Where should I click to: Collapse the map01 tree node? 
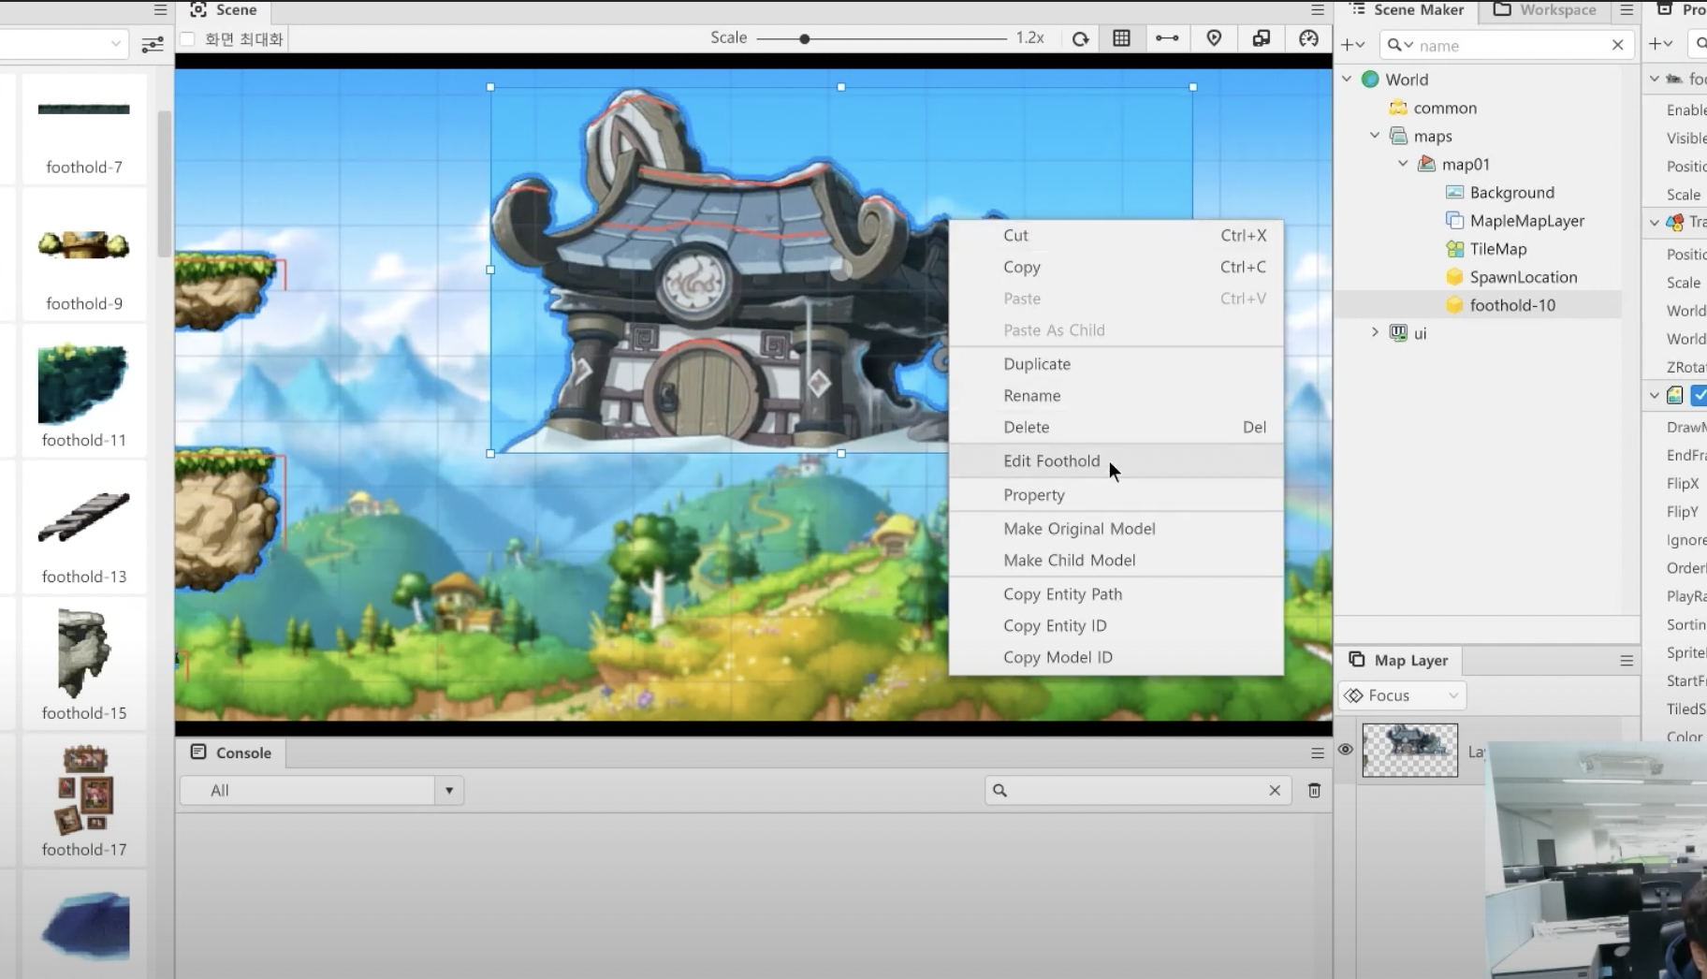pos(1403,164)
